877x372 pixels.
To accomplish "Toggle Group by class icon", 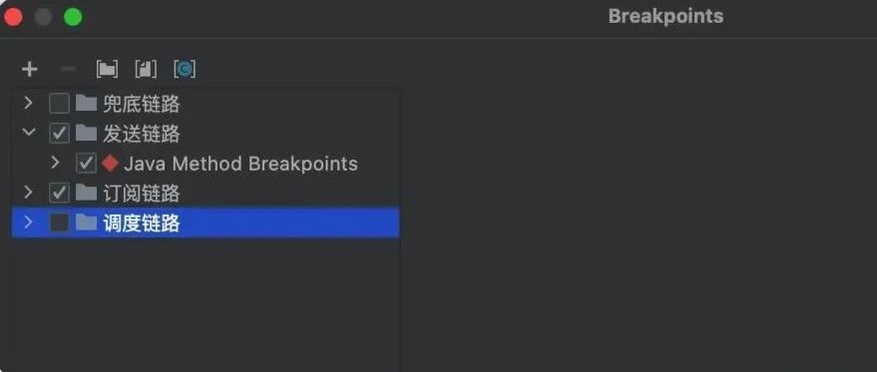I will pyautogui.click(x=186, y=70).
